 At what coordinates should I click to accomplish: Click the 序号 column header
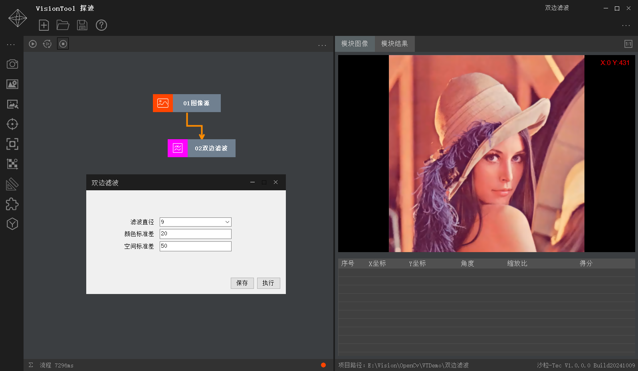coord(348,264)
